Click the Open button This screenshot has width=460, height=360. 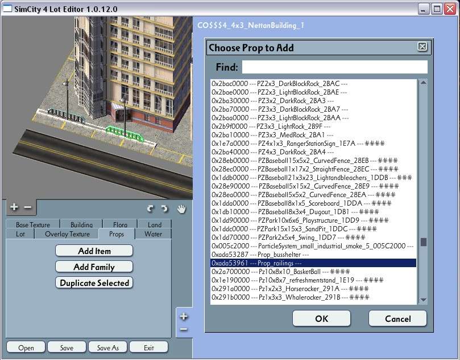(x=26, y=347)
